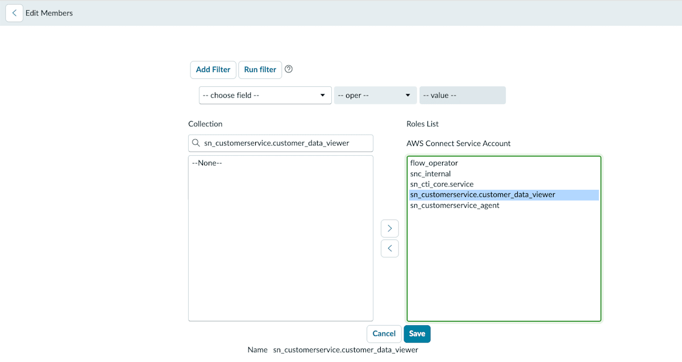Open the choose field dropdown
The width and height of the screenshot is (682, 362).
(265, 95)
